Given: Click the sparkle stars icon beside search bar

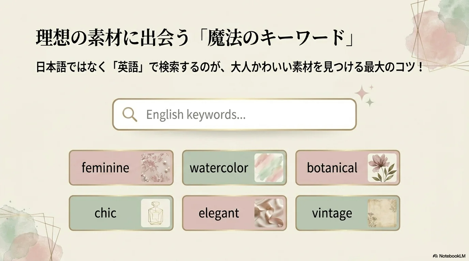Looking at the screenshot, I should (365, 96).
